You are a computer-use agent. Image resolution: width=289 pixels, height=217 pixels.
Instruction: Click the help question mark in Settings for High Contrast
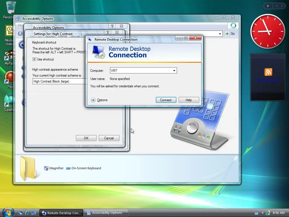(108, 32)
